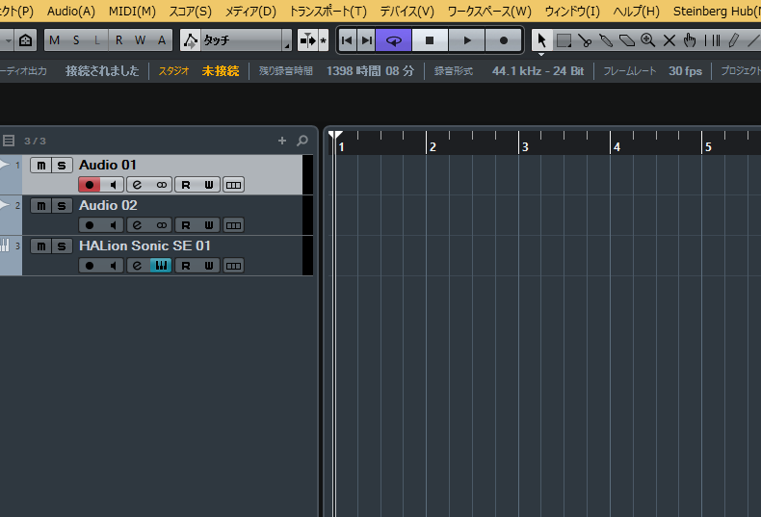Screen dimensions: 761x517
Task: Go to next marker transport button
Action: tap(367, 40)
